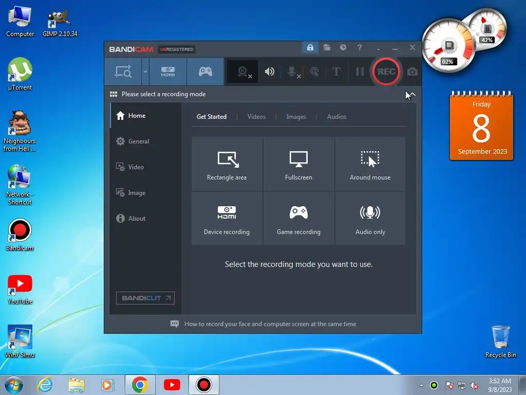Toggle text overlay T icon

pos(336,71)
